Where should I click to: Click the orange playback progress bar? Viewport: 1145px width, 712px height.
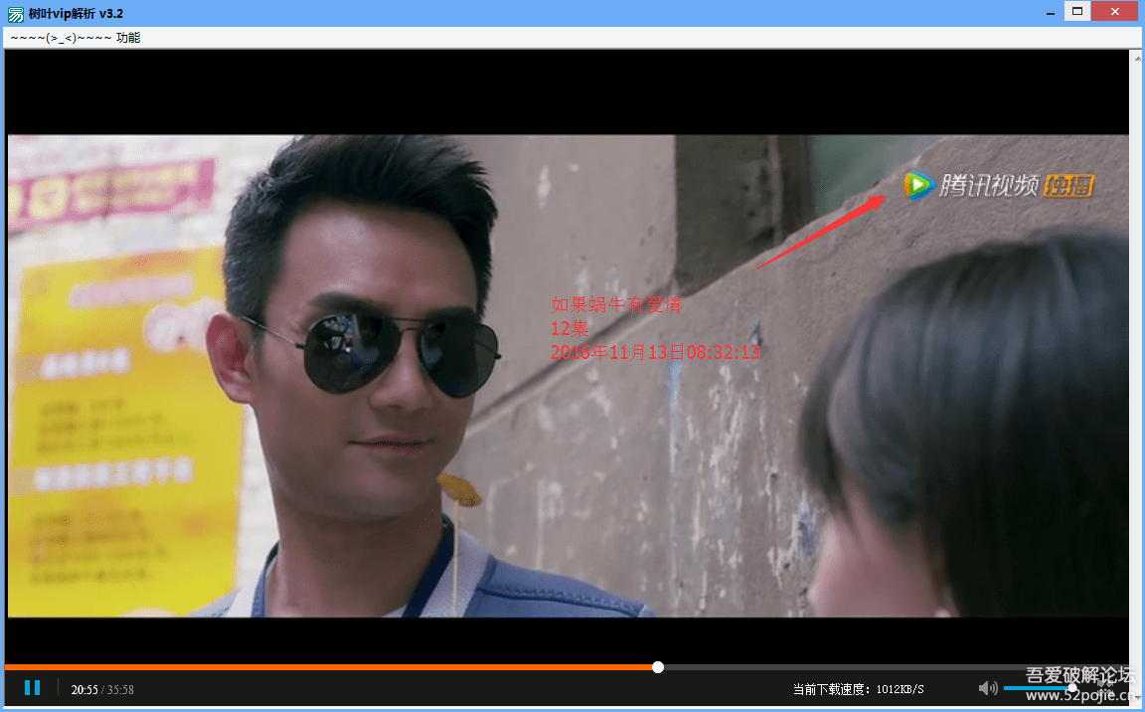pos(332,666)
